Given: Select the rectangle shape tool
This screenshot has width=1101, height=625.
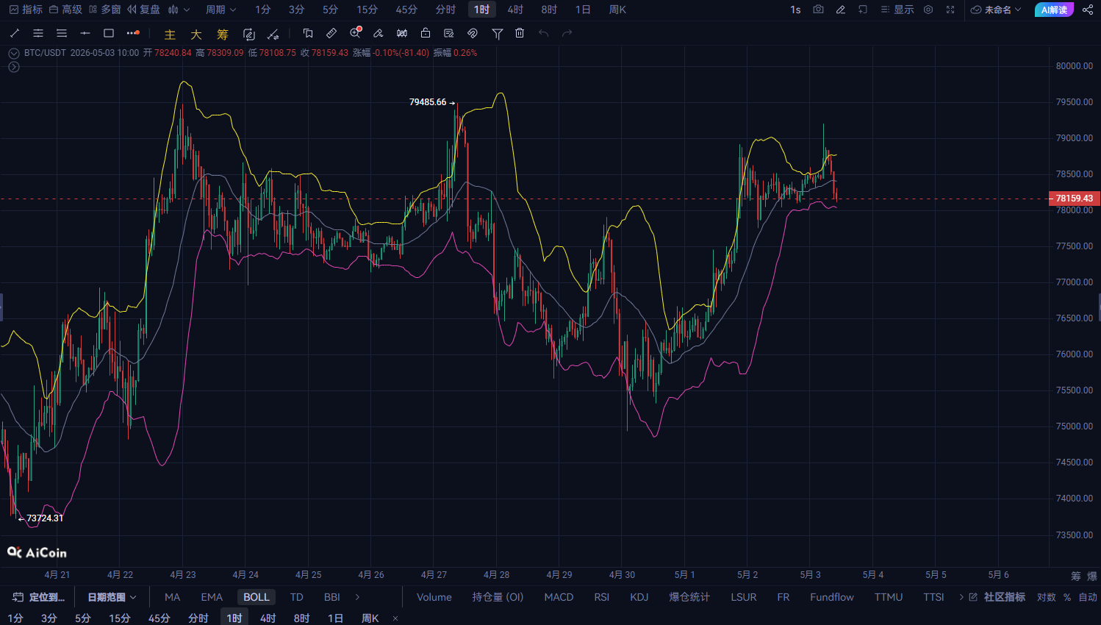Looking at the screenshot, I should pos(109,33).
